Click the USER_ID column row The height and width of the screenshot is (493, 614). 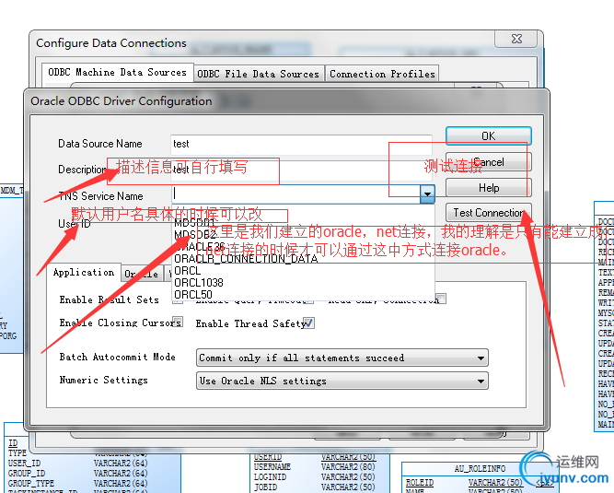tap(24, 463)
